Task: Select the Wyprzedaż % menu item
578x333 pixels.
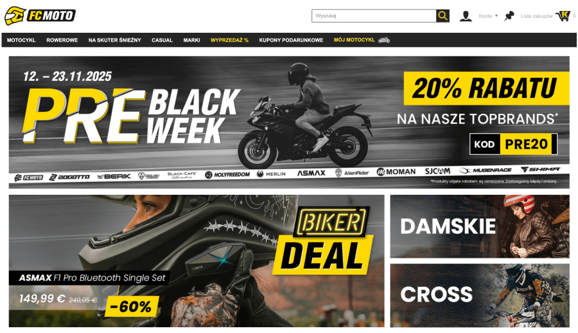Action: click(x=229, y=40)
